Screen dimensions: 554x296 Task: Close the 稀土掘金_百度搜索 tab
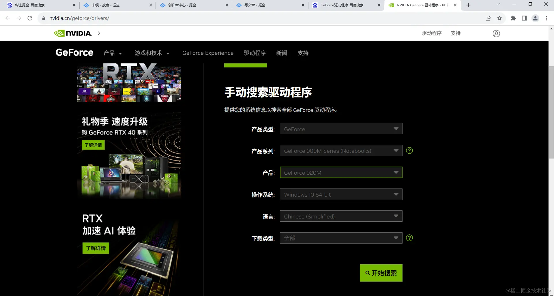tap(74, 5)
